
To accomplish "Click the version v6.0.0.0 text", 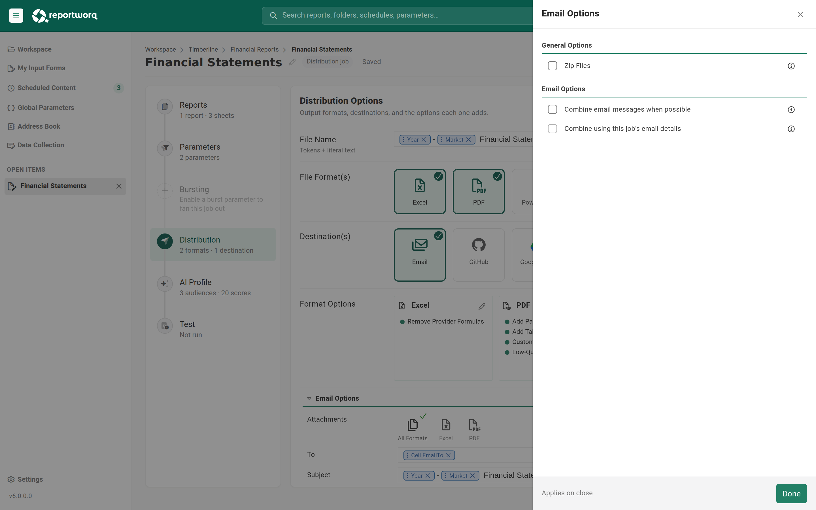I will (x=21, y=496).
